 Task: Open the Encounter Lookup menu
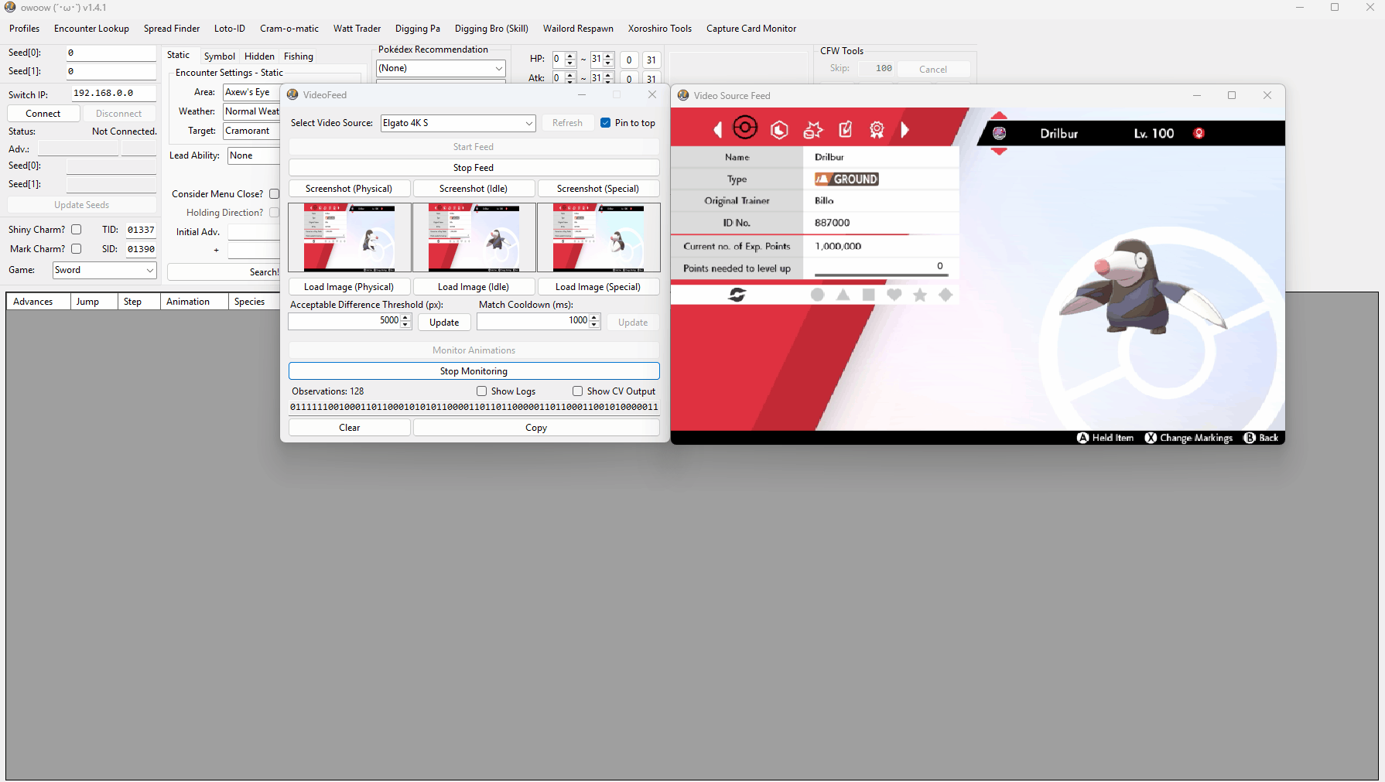(91, 29)
